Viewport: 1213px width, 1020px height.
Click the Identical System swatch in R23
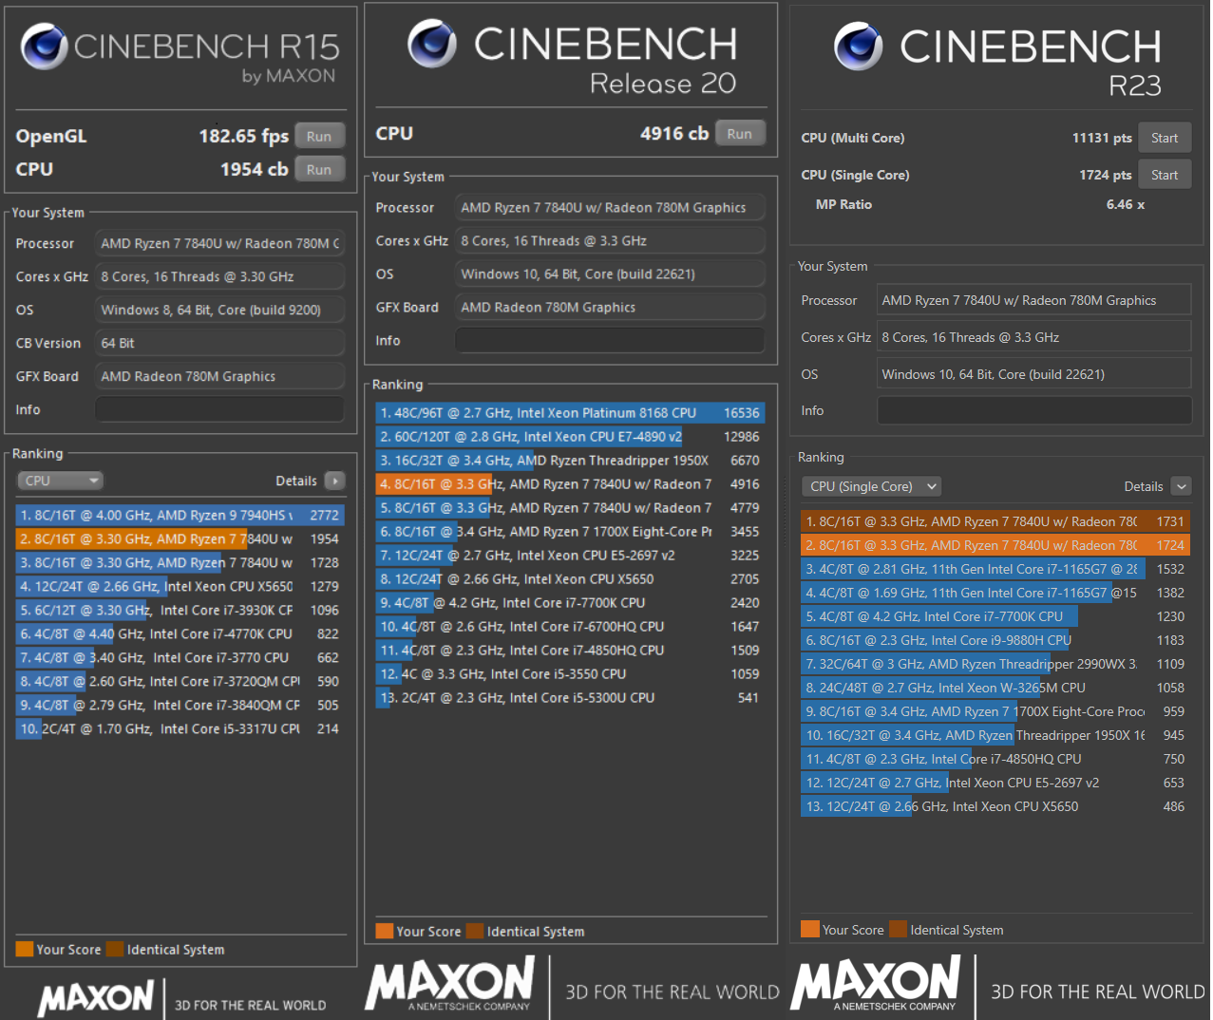899,929
